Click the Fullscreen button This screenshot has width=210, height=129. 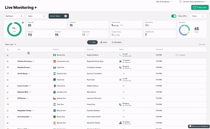pyautogui.click(x=200, y=7)
